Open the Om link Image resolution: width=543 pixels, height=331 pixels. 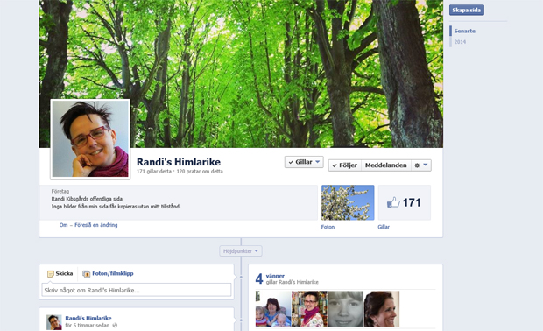(x=63, y=225)
